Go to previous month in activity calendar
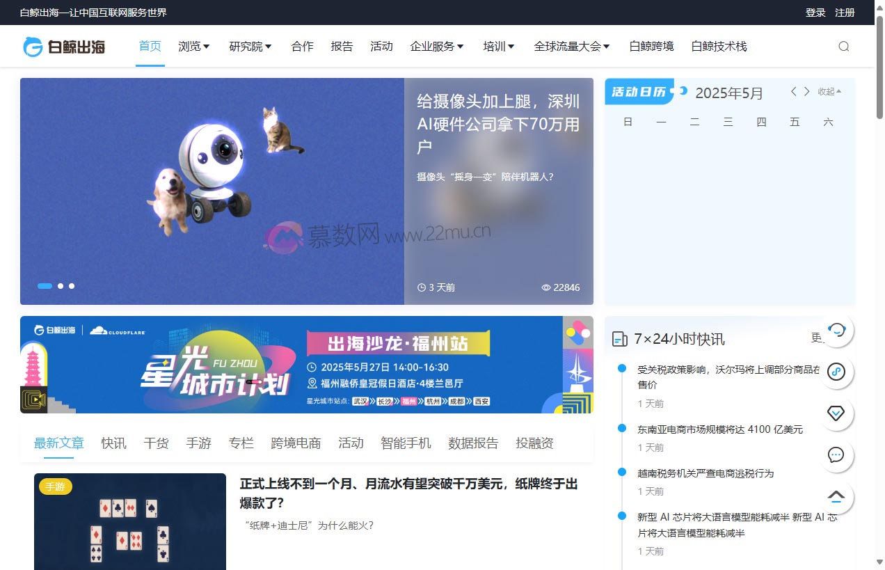The height and width of the screenshot is (570, 885). pos(793,92)
